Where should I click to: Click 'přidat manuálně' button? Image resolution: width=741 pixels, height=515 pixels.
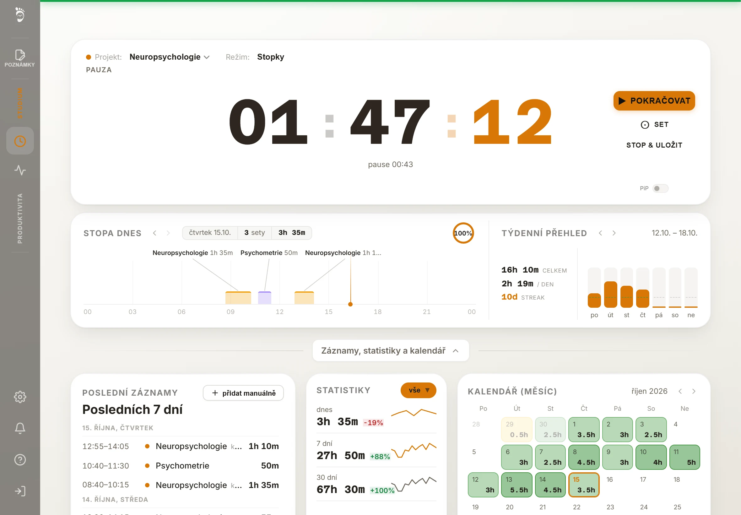(243, 393)
